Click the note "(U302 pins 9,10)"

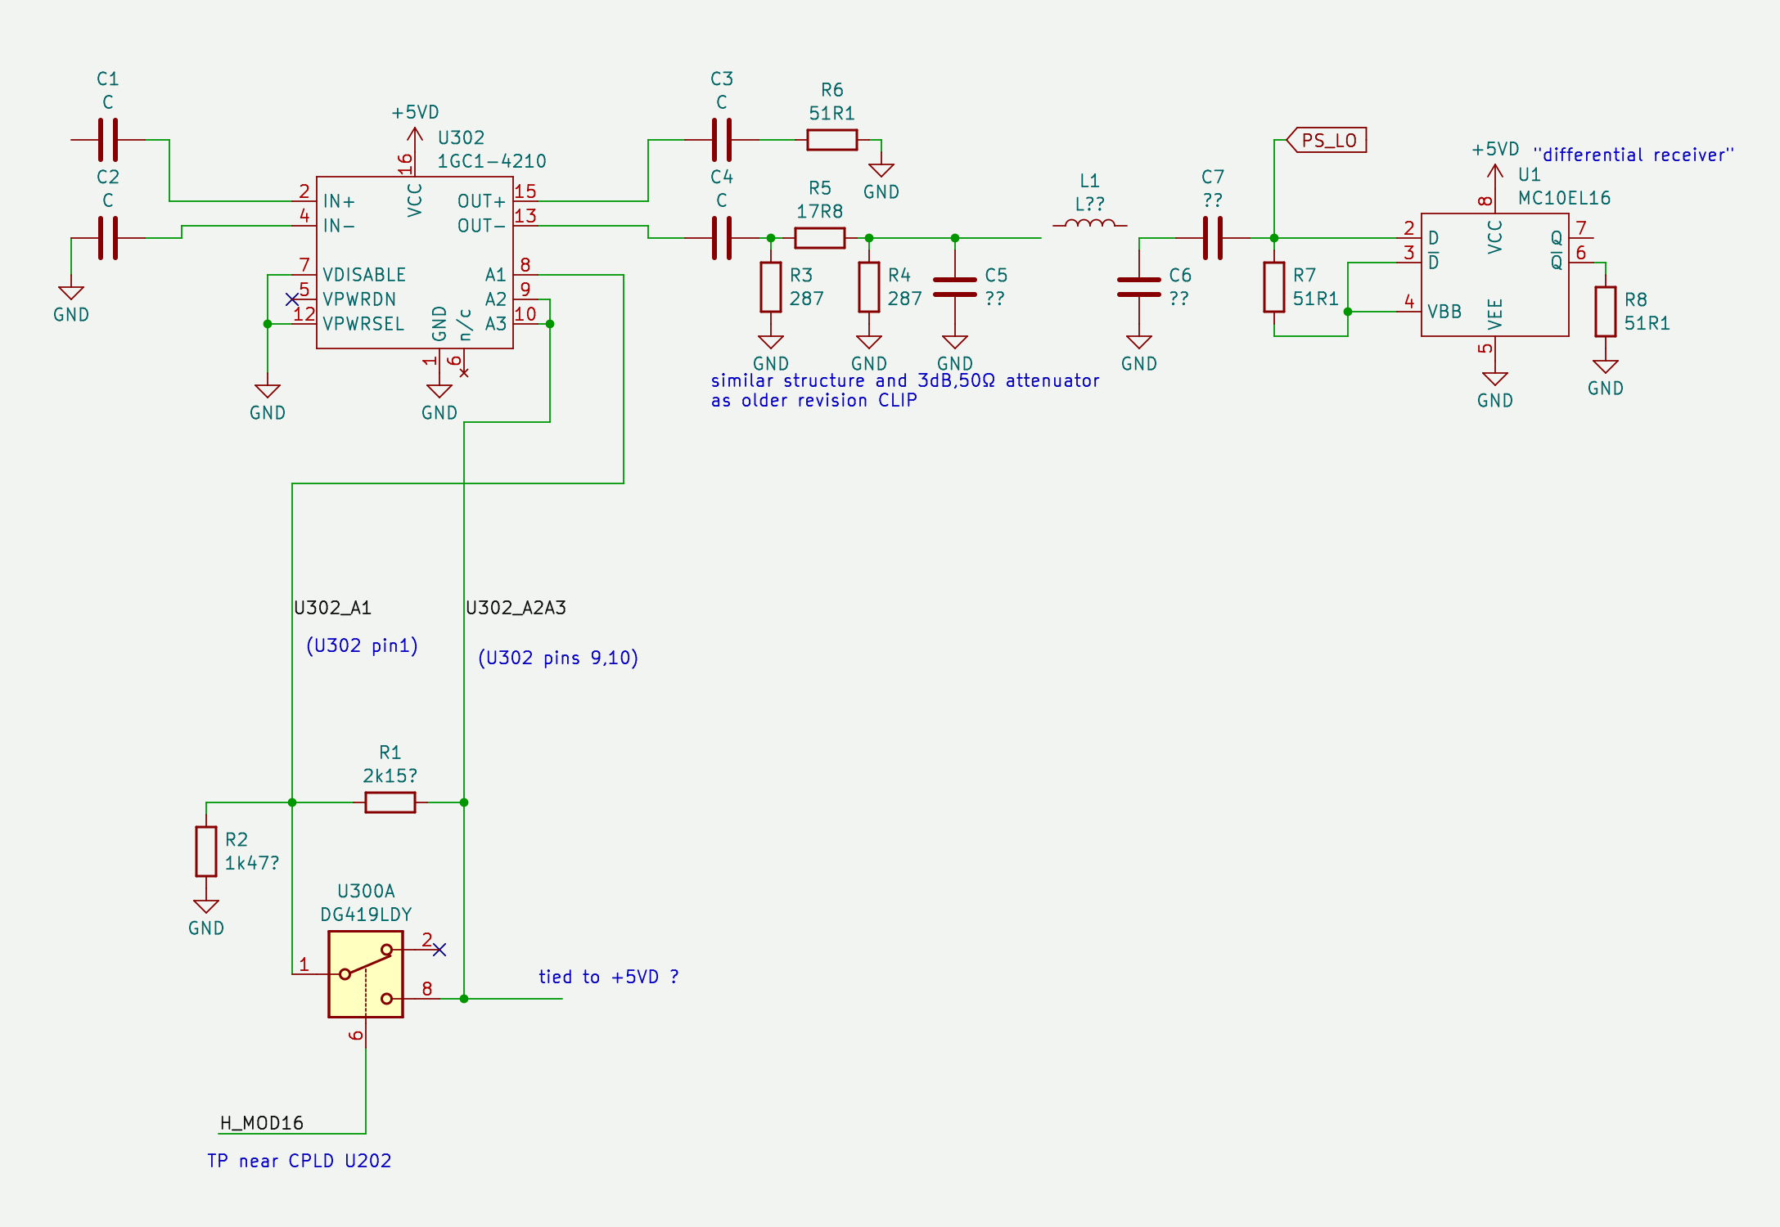558,658
